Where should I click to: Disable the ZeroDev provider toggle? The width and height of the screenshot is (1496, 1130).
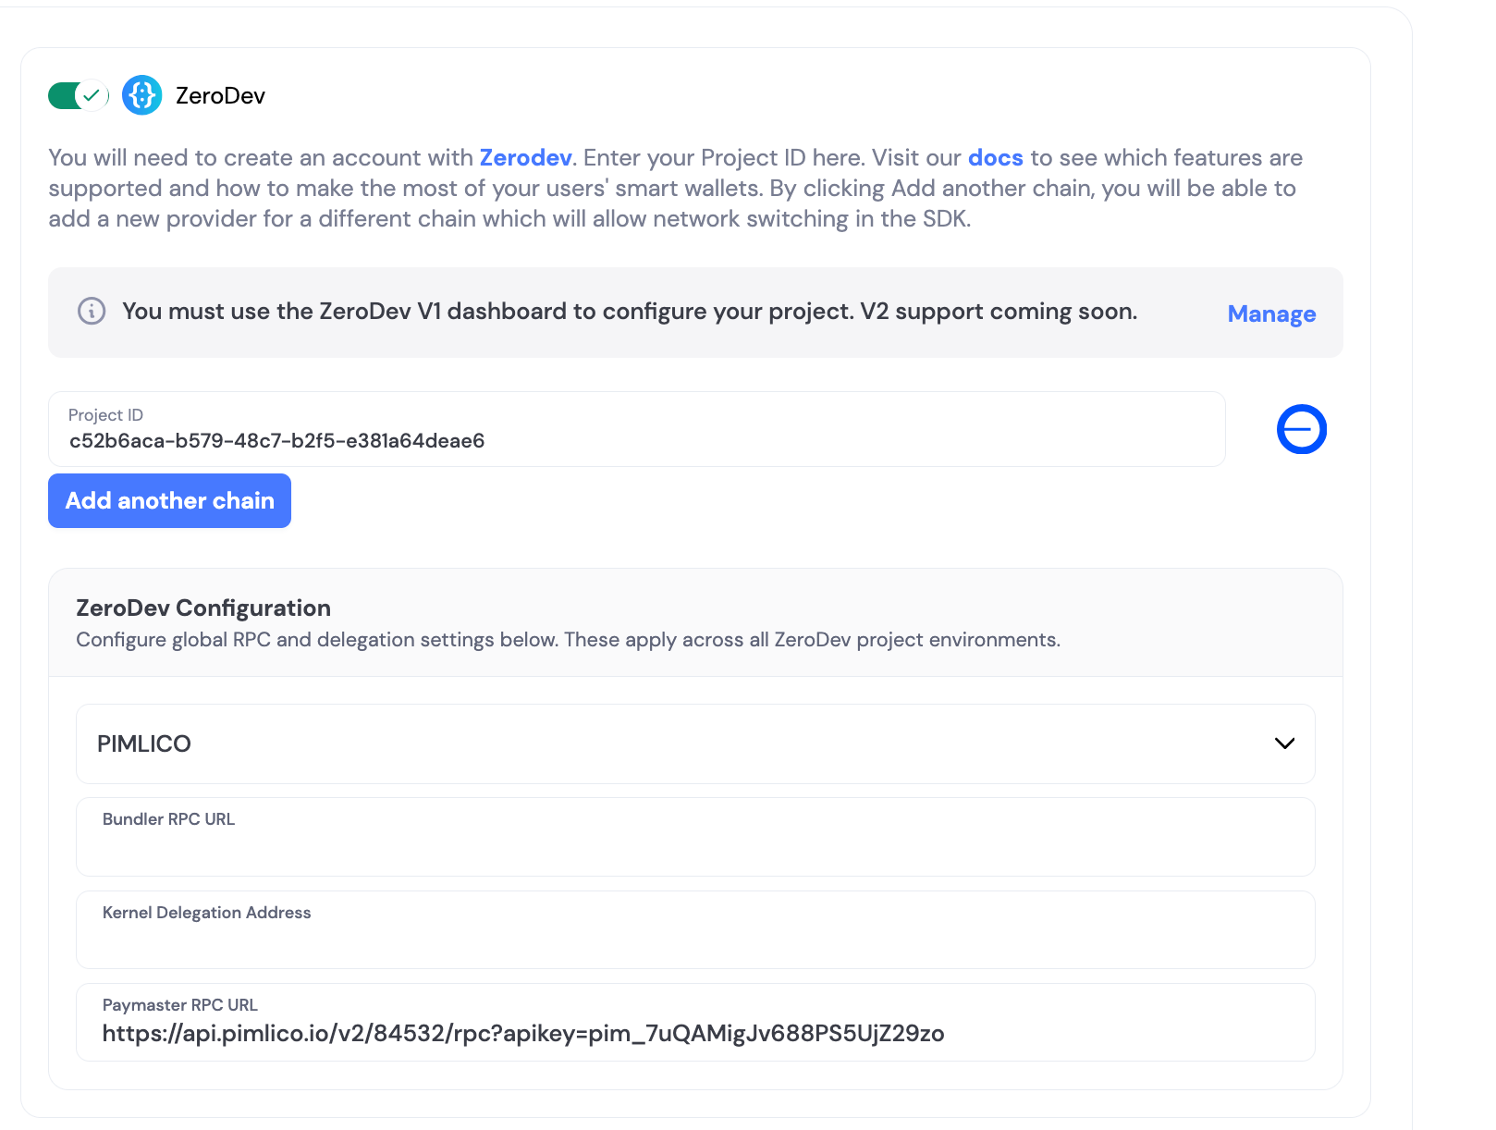coord(79,95)
